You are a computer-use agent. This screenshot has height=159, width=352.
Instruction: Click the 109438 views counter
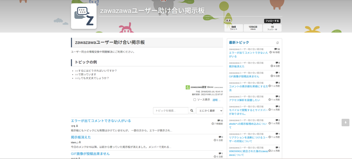tap(253, 28)
